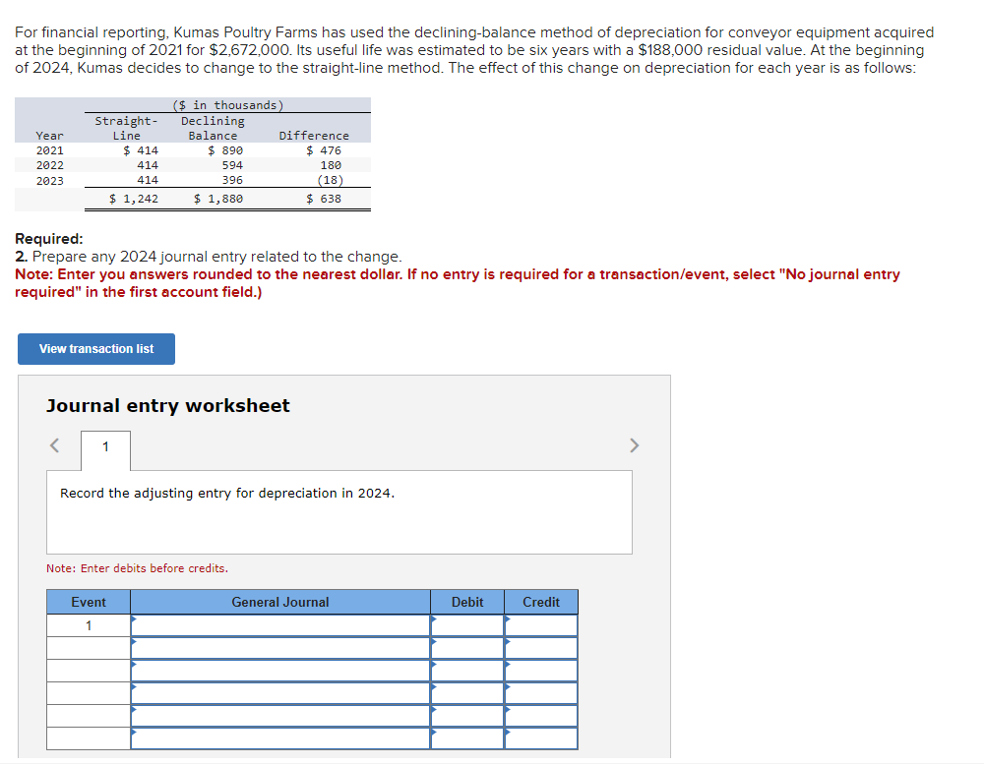Viewport: 984px width, 765px height.
Task: Click the first row Debit field
Action: tap(467, 625)
